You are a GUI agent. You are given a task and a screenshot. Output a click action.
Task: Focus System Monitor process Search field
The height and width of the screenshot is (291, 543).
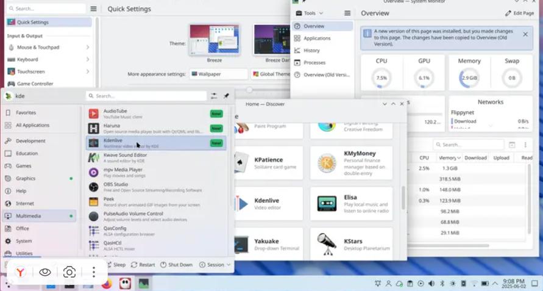click(469, 145)
